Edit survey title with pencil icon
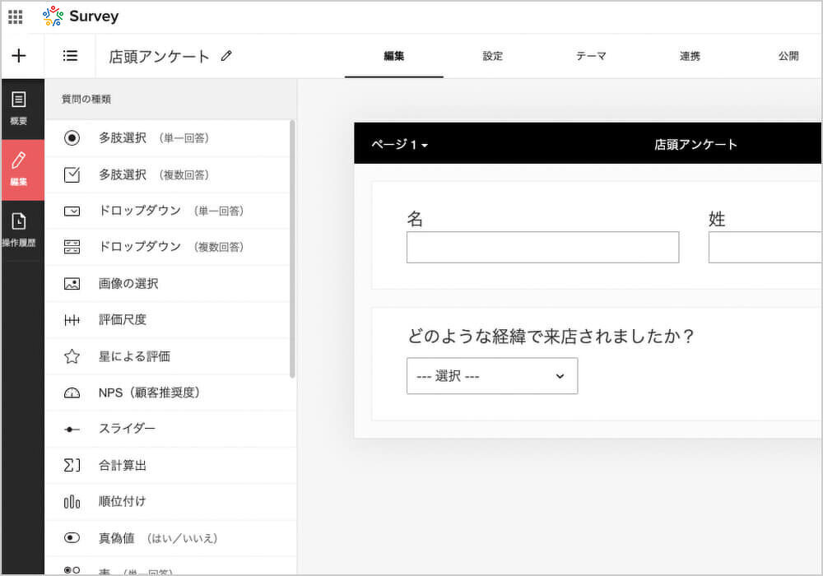The height and width of the screenshot is (576, 823). point(227,57)
